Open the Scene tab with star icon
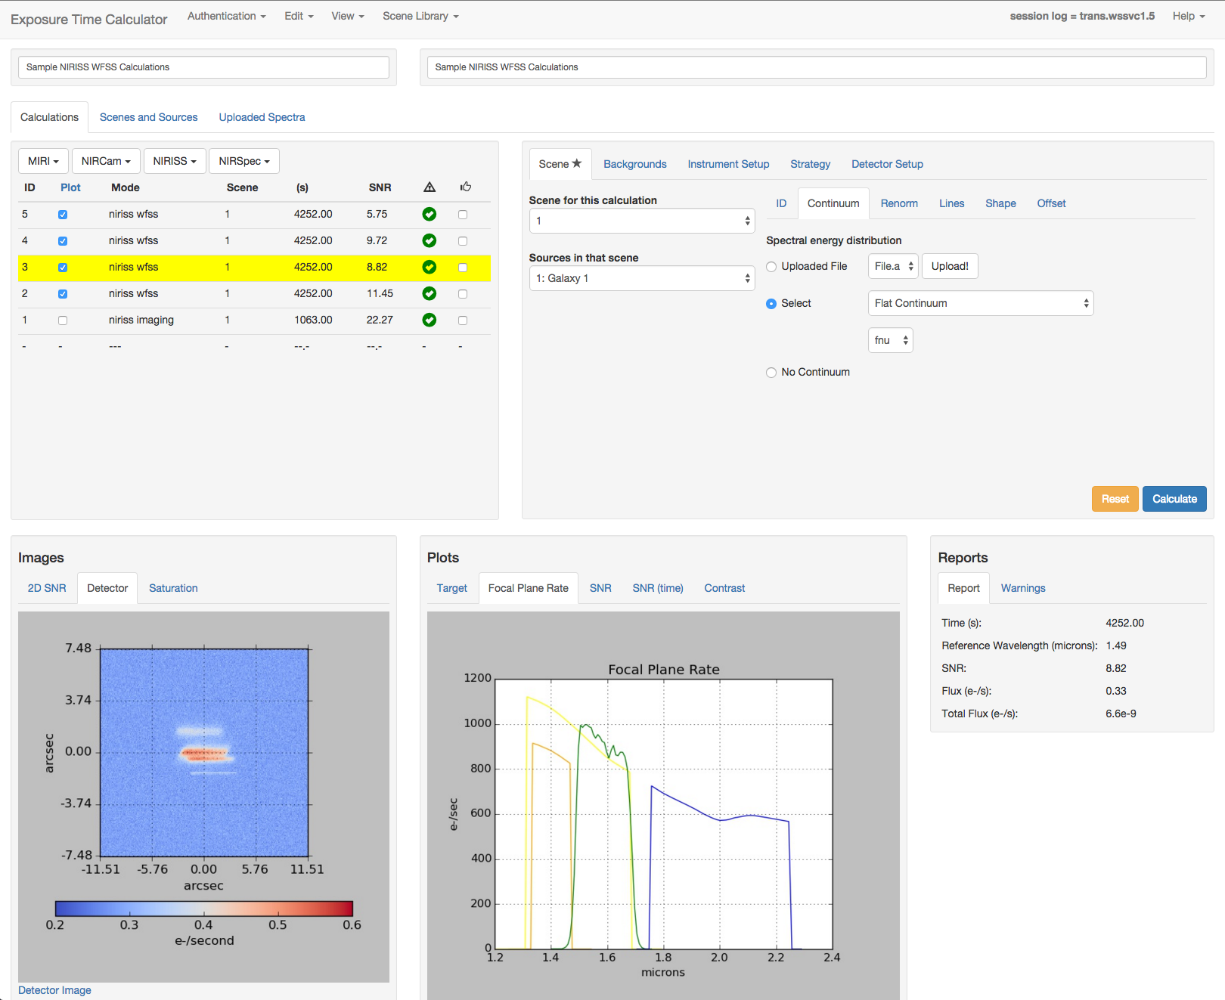The height and width of the screenshot is (1000, 1225). [560, 164]
